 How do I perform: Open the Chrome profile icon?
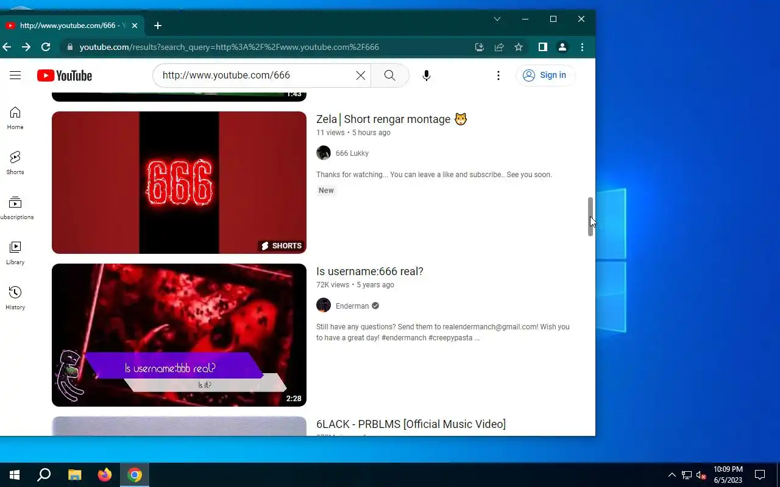(x=562, y=47)
